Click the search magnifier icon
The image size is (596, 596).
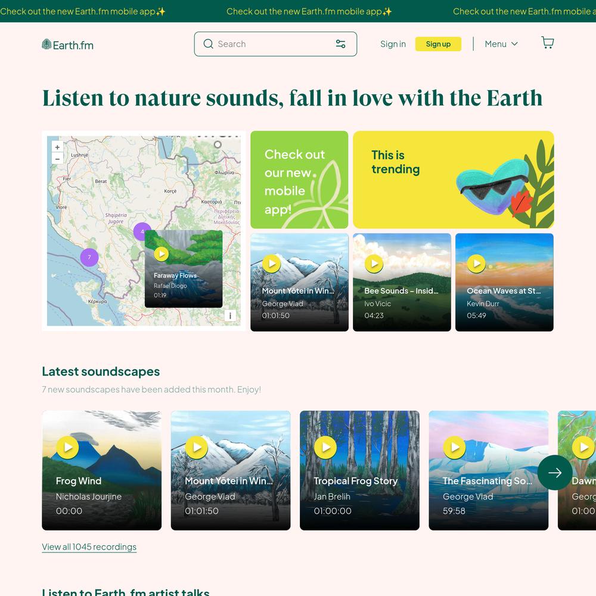(208, 44)
